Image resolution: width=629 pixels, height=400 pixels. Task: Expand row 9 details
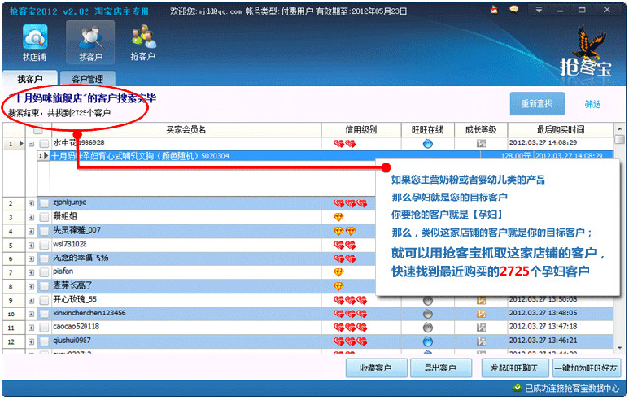tap(31, 300)
